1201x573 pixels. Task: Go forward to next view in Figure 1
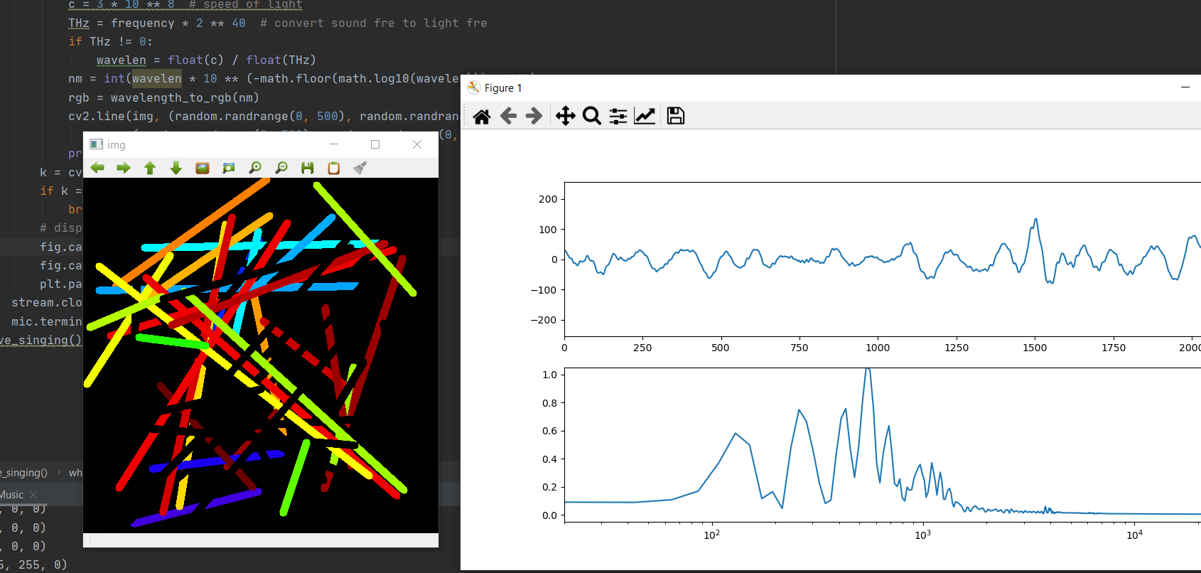click(x=534, y=116)
